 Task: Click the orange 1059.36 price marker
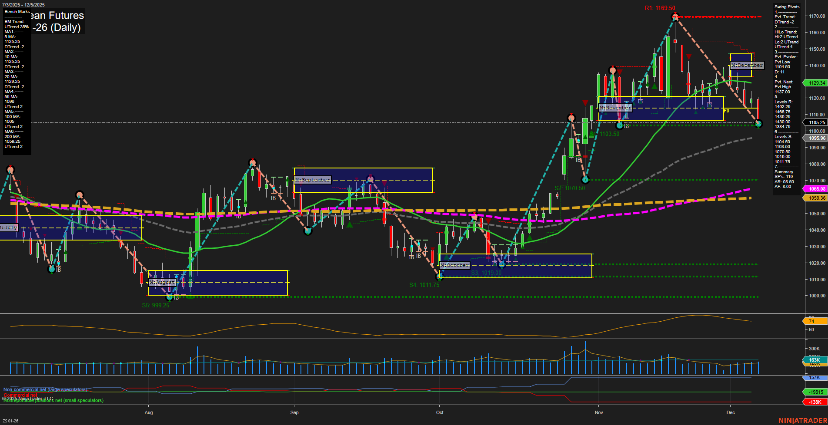tap(815, 198)
